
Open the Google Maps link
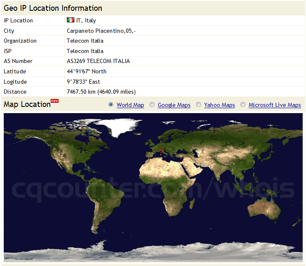coord(174,105)
